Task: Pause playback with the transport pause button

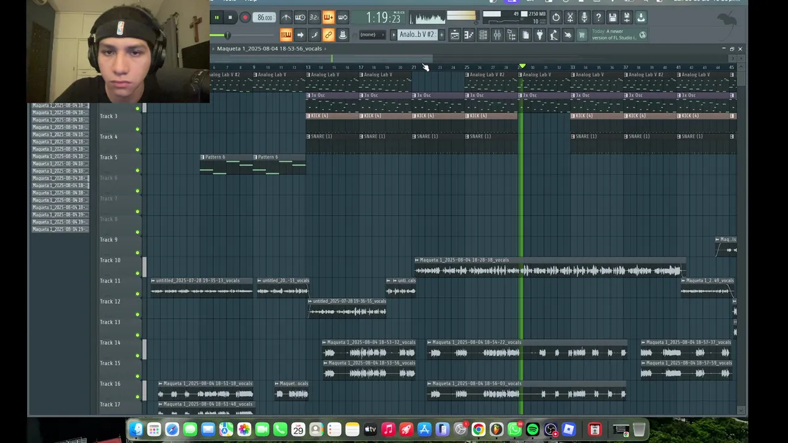Action: (x=217, y=17)
